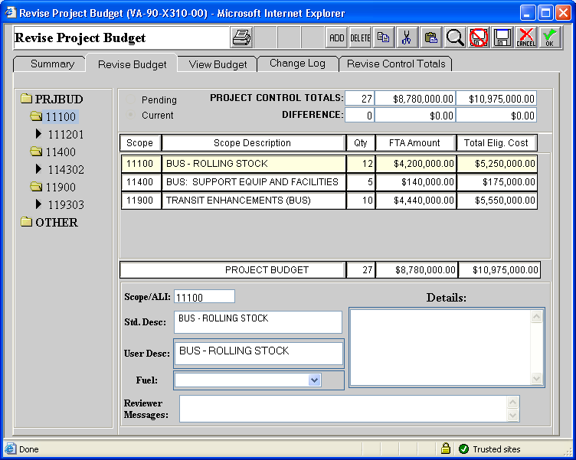Open the Revise Control Totals tab

point(396,64)
